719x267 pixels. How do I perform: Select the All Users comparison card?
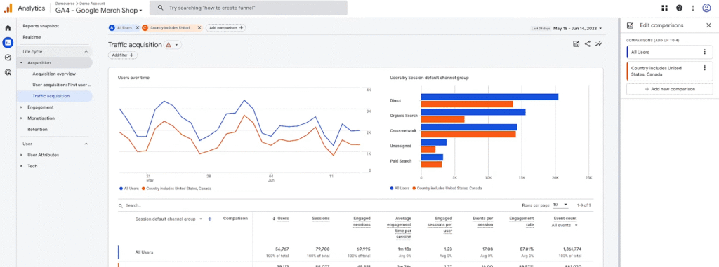click(669, 53)
